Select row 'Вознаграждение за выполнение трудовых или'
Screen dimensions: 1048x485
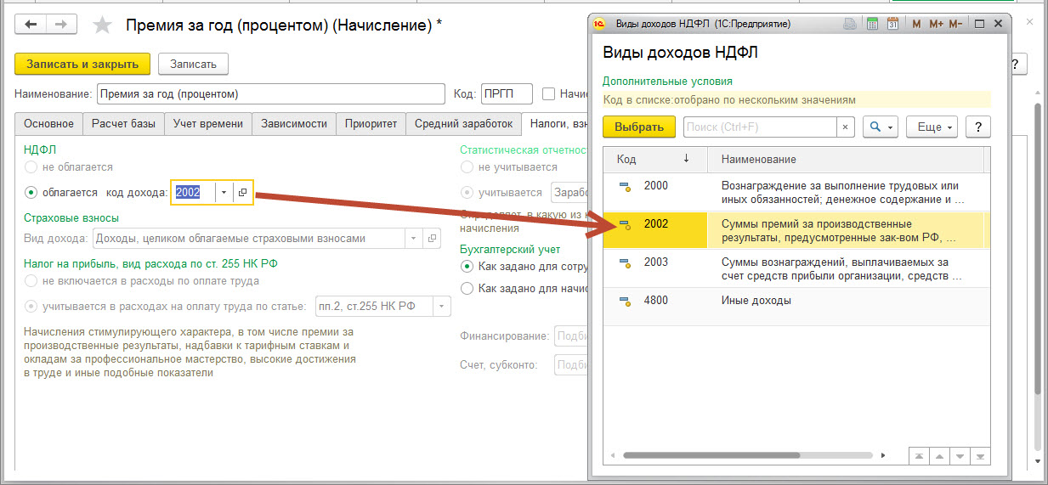tap(797, 192)
